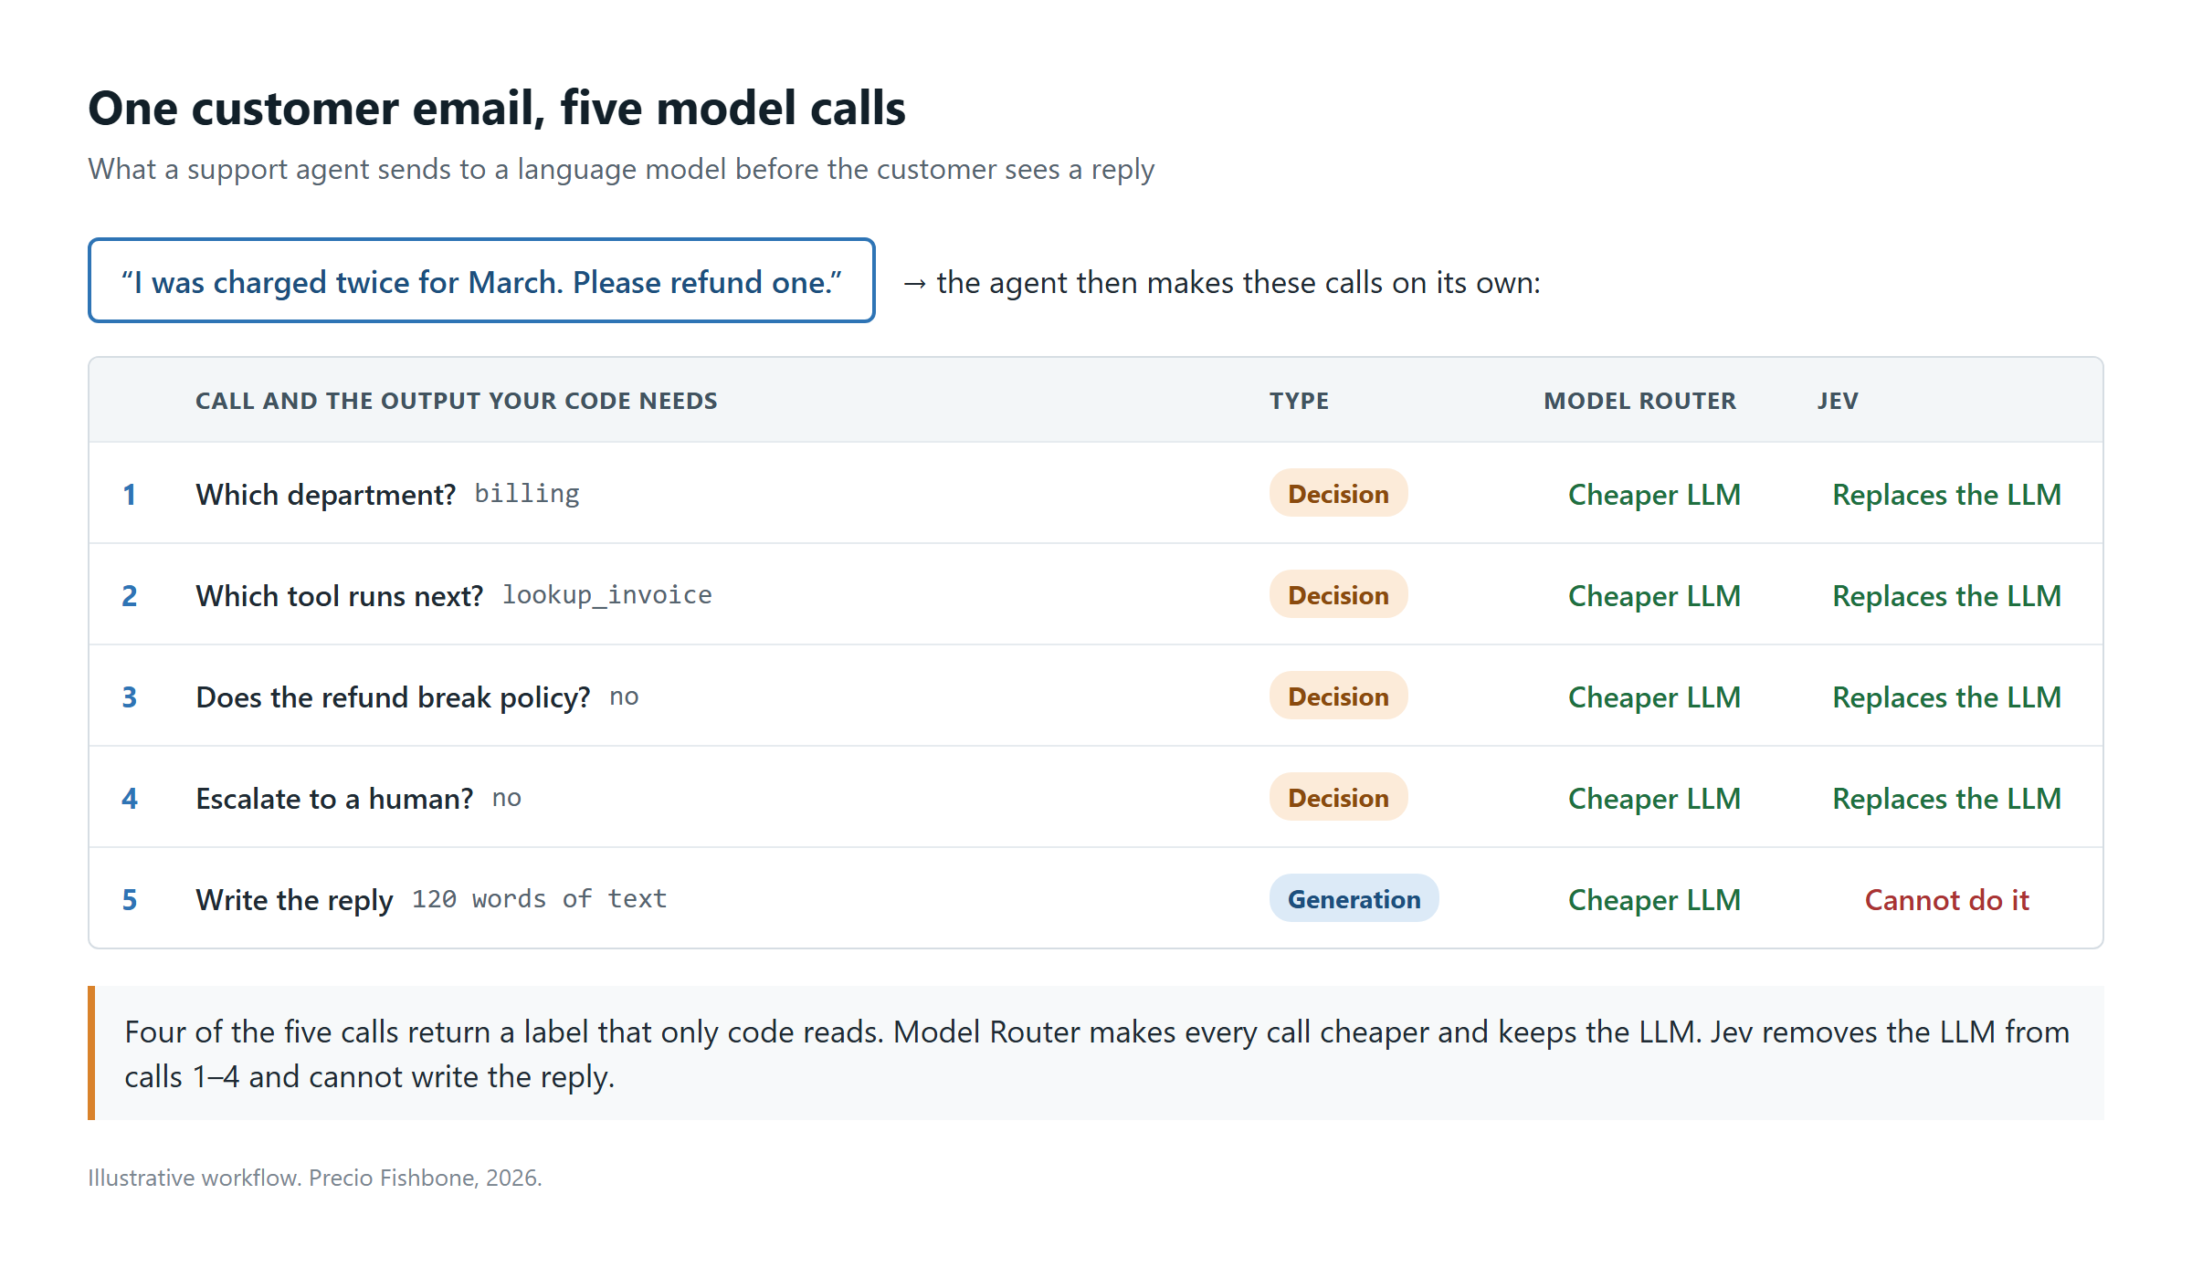Click "Replaces the LLM" in the "Which tool runs next?" row
This screenshot has height=1278, width=2192.
pos(1946,595)
